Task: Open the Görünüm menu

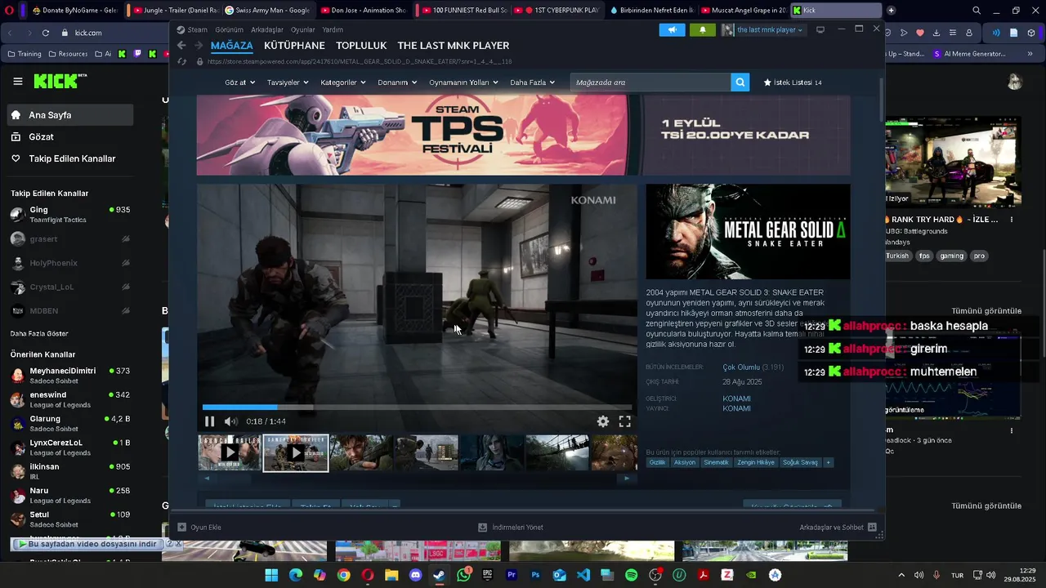Action: pyautogui.click(x=229, y=29)
